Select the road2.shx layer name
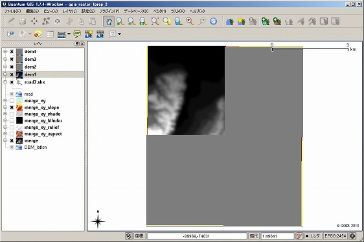Viewport: 364px width, 242px height. 34,82
